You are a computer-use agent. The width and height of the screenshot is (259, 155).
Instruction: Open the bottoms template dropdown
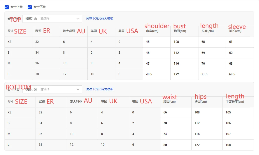pos(58,89)
